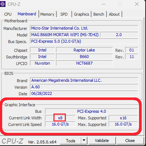Click the Ver. 2.05.0.x64 version text
The height and width of the screenshot is (146, 146).
click(x=42, y=142)
